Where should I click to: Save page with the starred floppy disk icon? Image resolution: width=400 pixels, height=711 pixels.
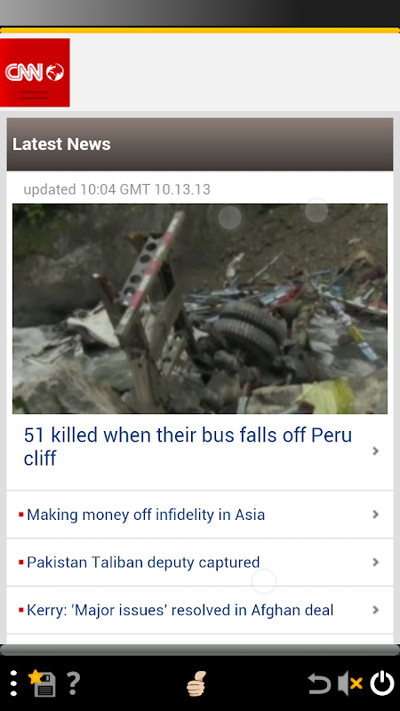pyautogui.click(x=42, y=683)
